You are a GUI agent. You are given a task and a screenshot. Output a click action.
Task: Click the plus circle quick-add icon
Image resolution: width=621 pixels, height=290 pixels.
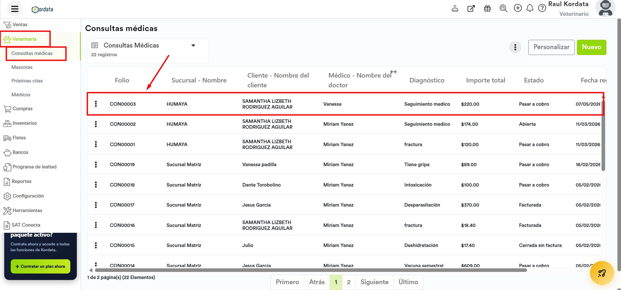(x=518, y=8)
